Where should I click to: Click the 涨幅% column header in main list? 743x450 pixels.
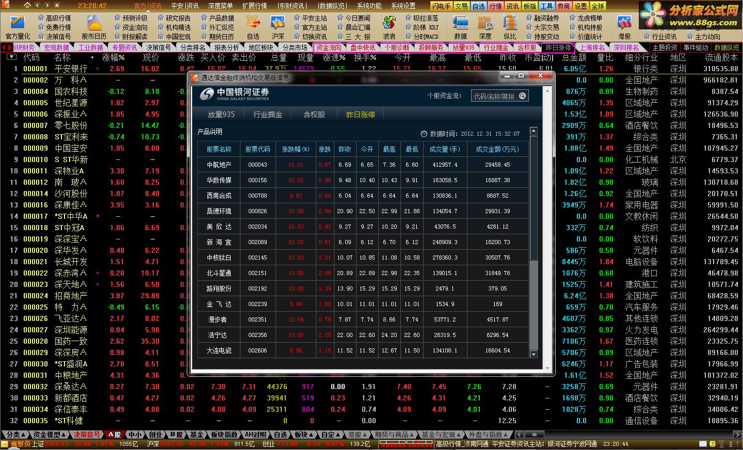point(114,57)
